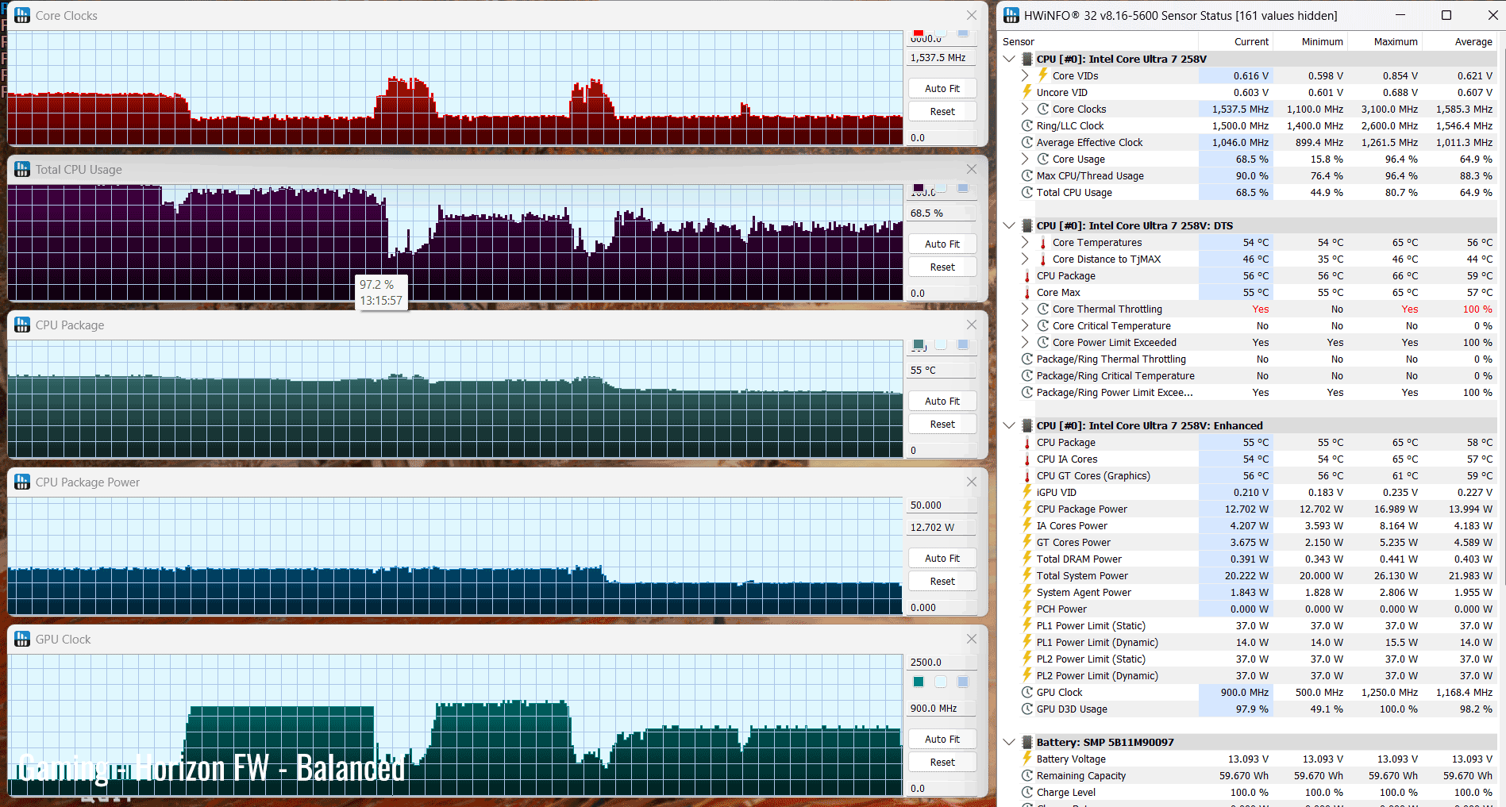Click the HWiNFO Sensor Status title bar icon

point(1011,15)
